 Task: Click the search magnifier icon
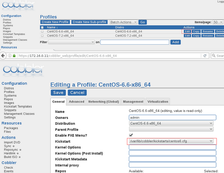tap(214, 56)
